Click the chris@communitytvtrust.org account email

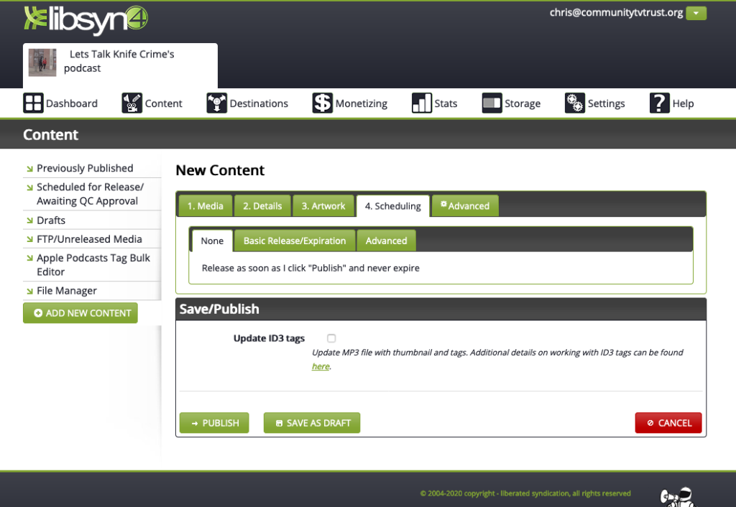(616, 13)
